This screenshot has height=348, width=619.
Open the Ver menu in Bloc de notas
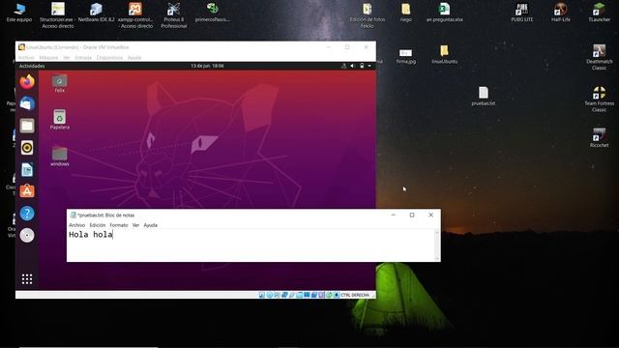coord(135,225)
